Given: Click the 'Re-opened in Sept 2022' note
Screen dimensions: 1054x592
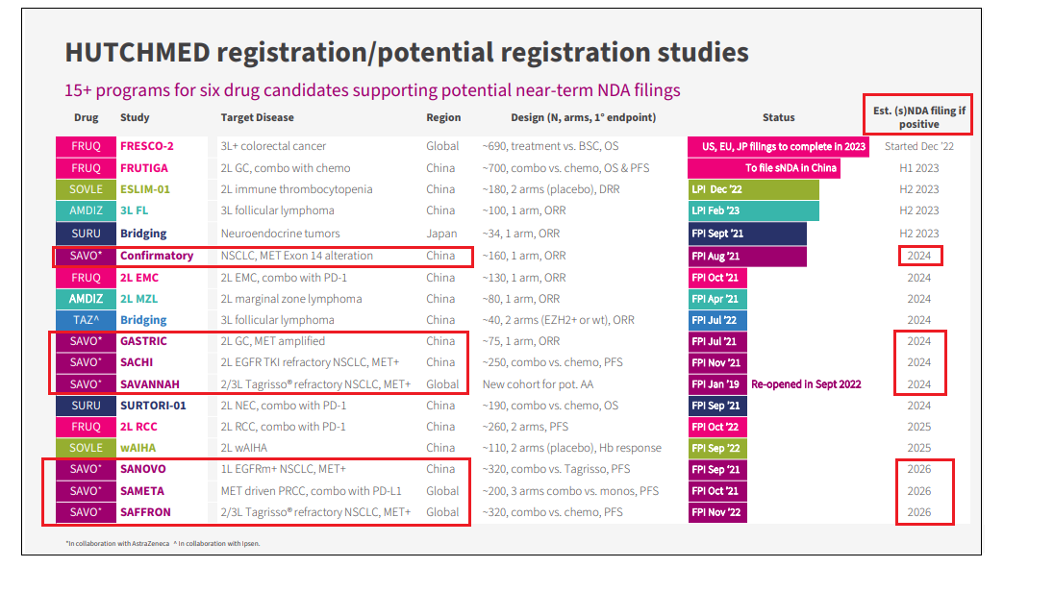Looking at the screenshot, I should click(x=806, y=384).
